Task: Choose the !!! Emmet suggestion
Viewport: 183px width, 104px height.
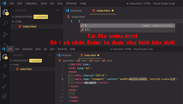Action: [128, 30]
